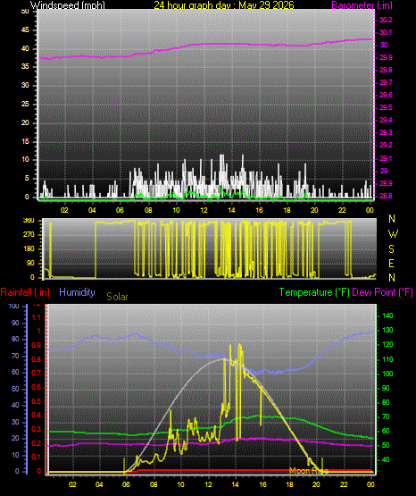Click the 12 hour tick on windspeed chart

click(204, 210)
